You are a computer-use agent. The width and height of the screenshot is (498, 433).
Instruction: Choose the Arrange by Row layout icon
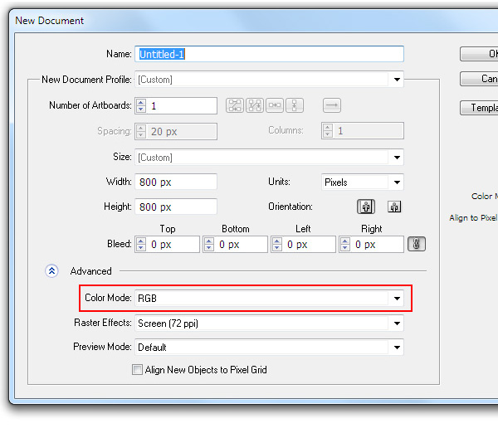point(275,106)
